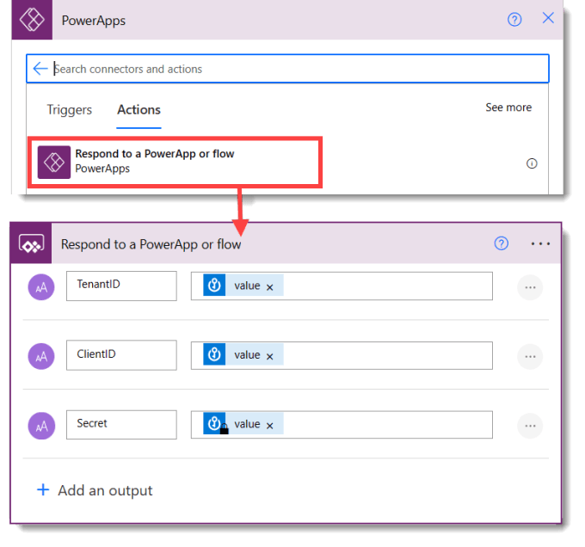This screenshot has width=585, height=547.
Task: Switch to the Triggers tab
Action: [69, 109]
